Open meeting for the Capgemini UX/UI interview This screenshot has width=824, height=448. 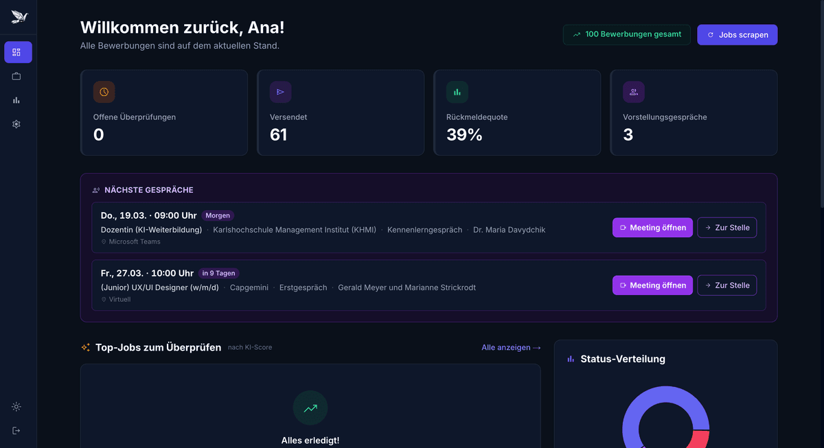(652, 285)
